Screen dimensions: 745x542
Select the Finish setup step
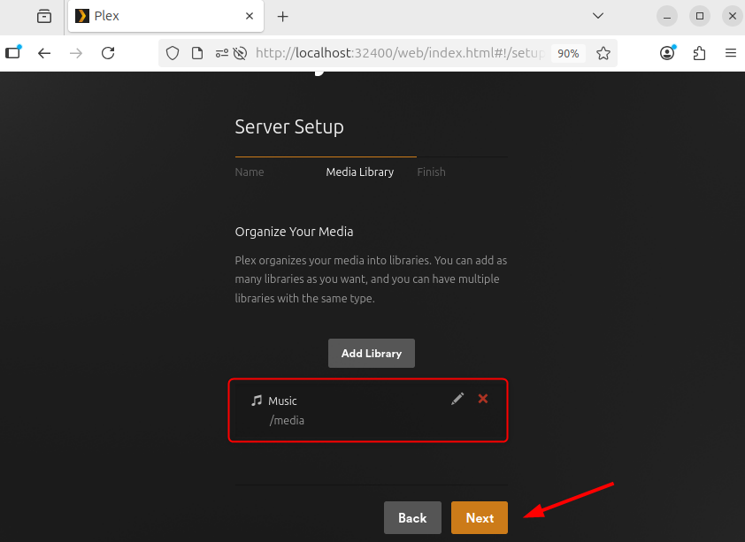(431, 172)
